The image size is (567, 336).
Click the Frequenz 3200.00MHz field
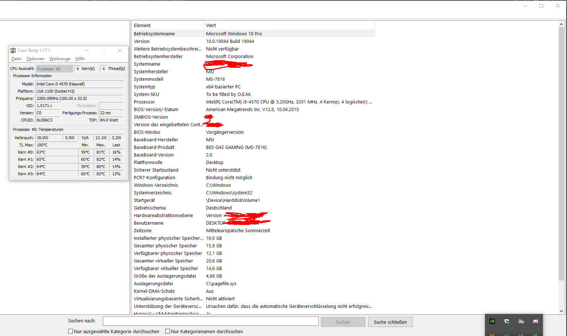(x=80, y=98)
